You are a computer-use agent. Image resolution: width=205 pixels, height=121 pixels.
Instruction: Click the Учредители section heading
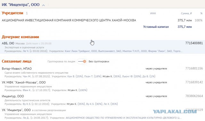12,13
